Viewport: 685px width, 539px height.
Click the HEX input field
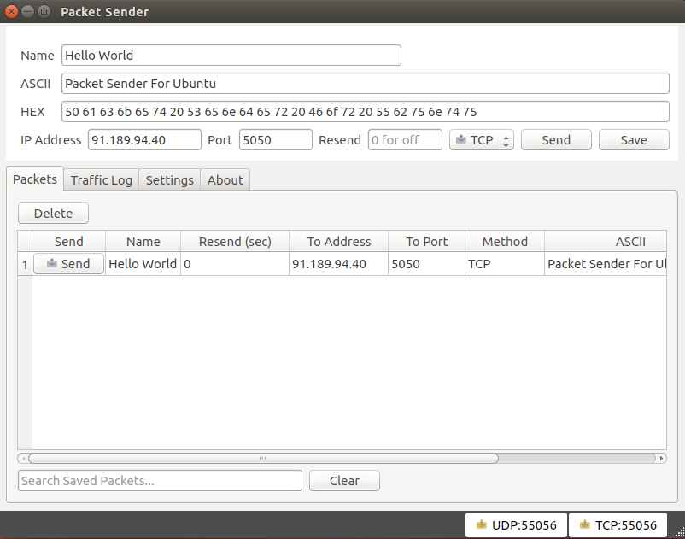click(366, 112)
